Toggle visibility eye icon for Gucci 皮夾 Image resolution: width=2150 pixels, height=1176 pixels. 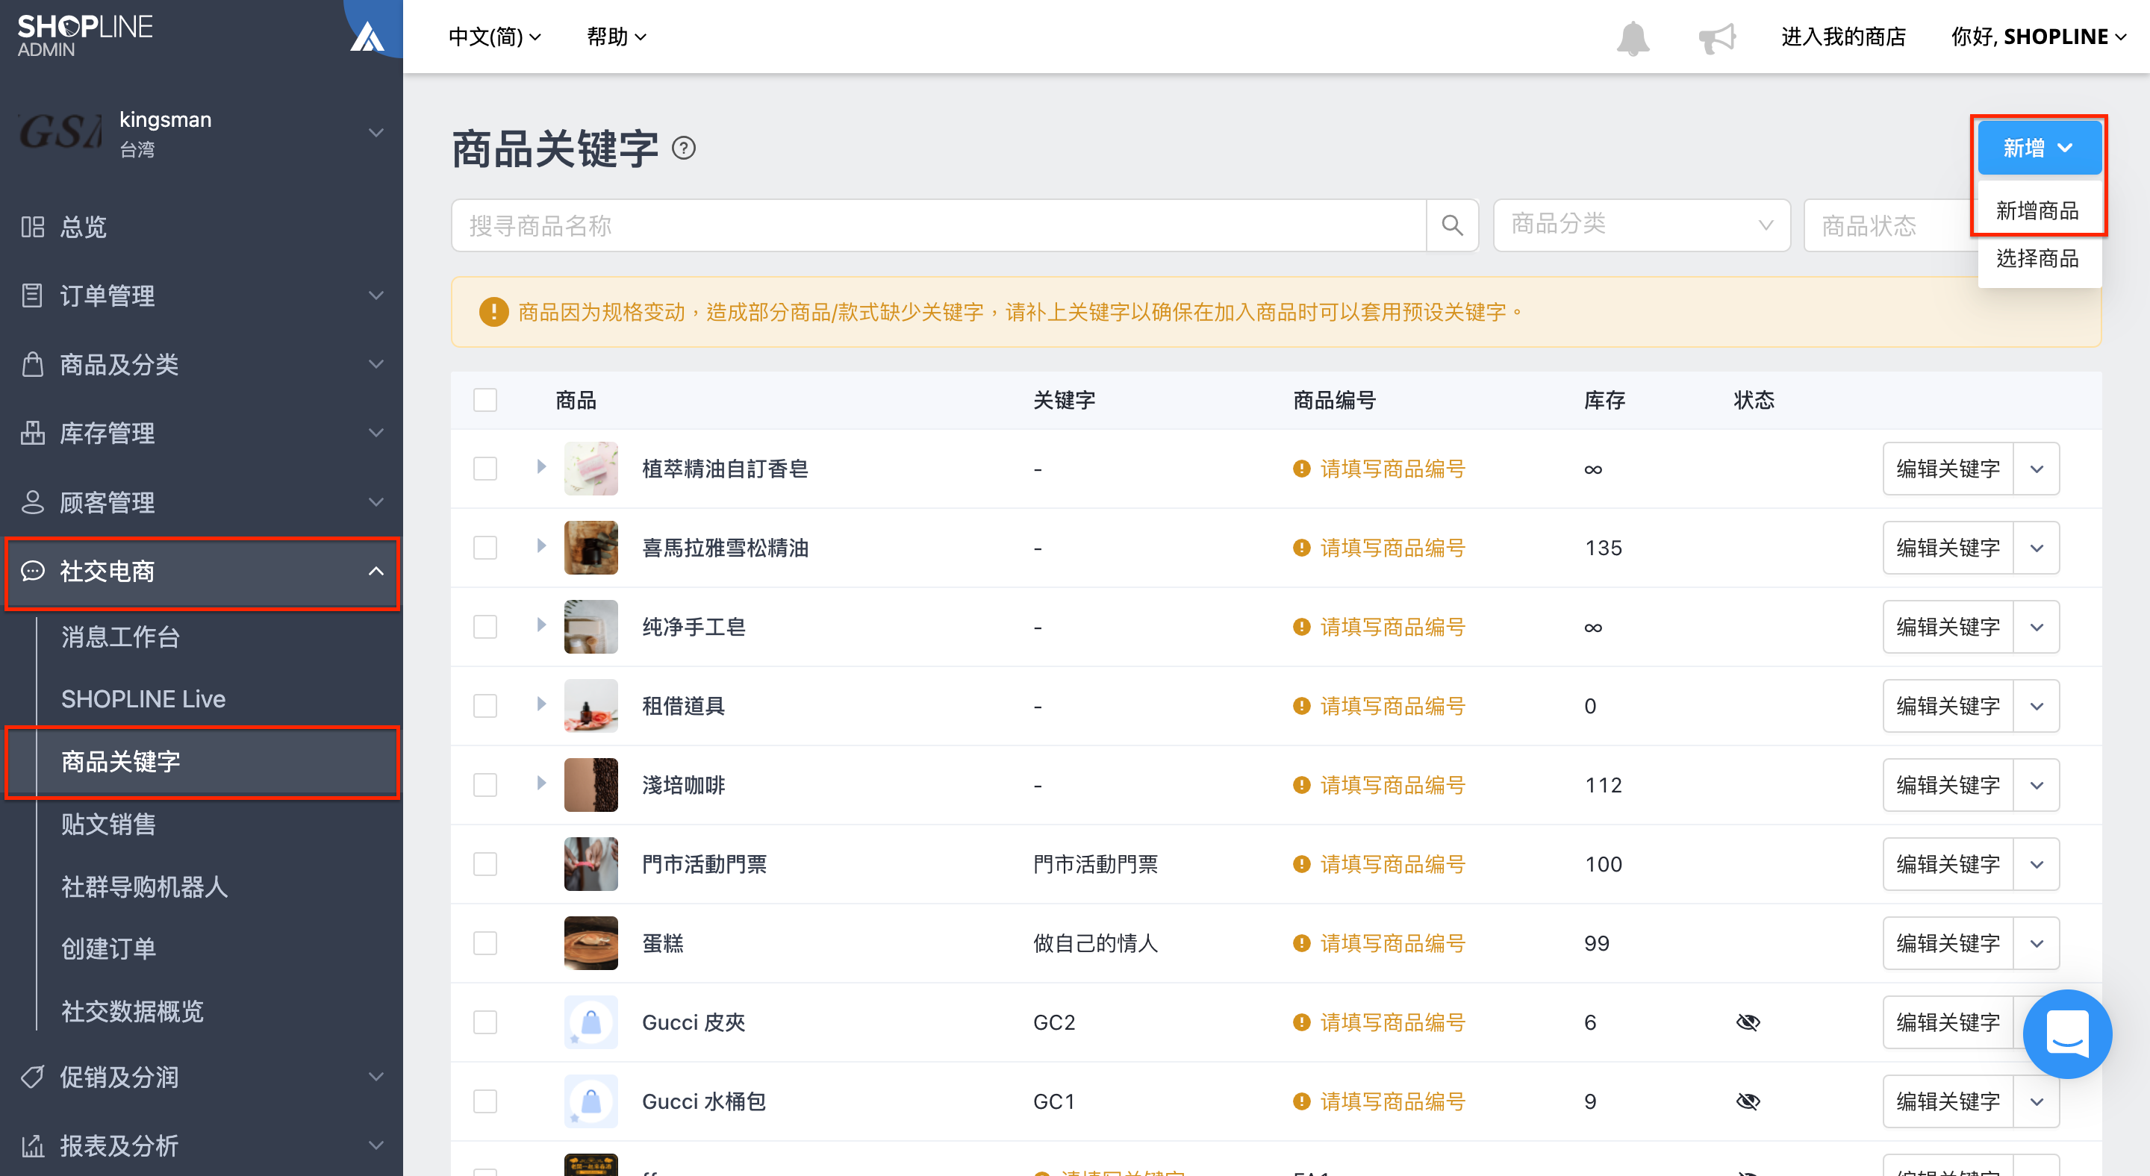[x=1748, y=1022]
